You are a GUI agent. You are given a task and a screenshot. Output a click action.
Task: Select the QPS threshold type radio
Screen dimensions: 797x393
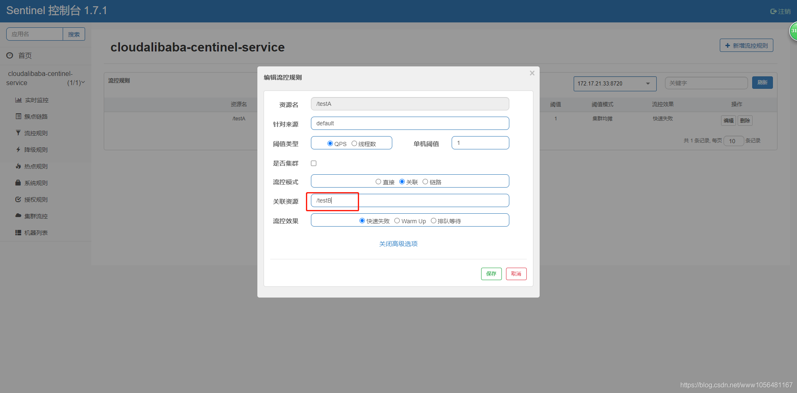(330, 144)
